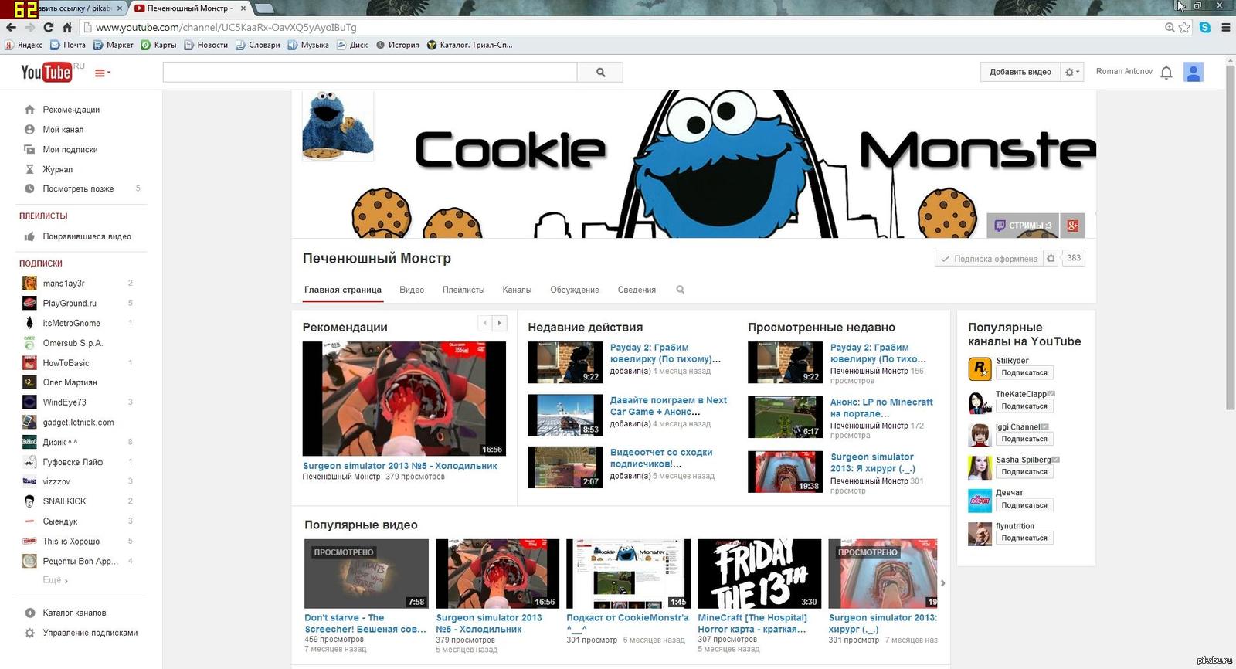The width and height of the screenshot is (1236, 669).
Task: Open Мой канал in sidebar
Action: point(63,130)
